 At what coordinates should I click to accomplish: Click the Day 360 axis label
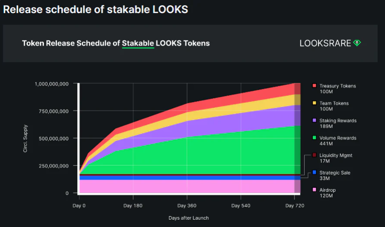click(187, 205)
